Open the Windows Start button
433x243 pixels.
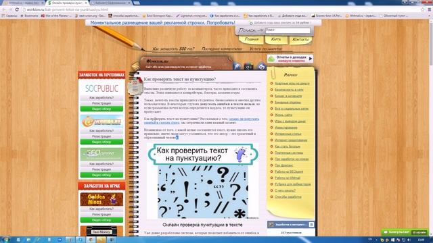pos(5,240)
